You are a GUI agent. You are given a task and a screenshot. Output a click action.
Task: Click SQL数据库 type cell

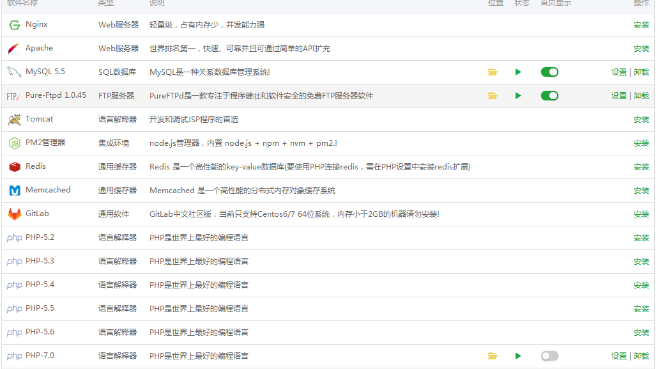coord(118,72)
